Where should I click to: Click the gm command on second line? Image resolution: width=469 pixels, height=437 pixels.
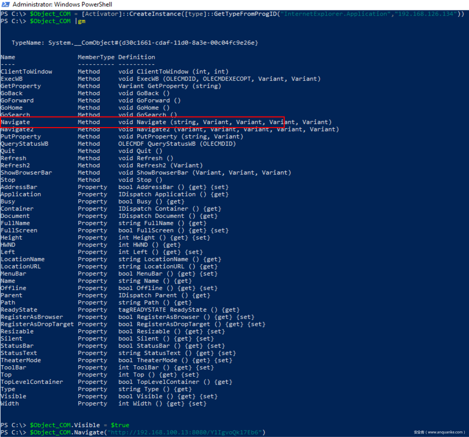[x=82, y=21]
